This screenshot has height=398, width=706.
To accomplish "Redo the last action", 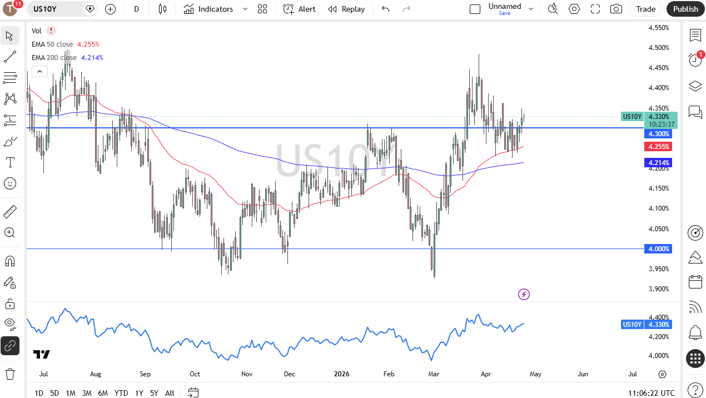I will click(x=406, y=9).
